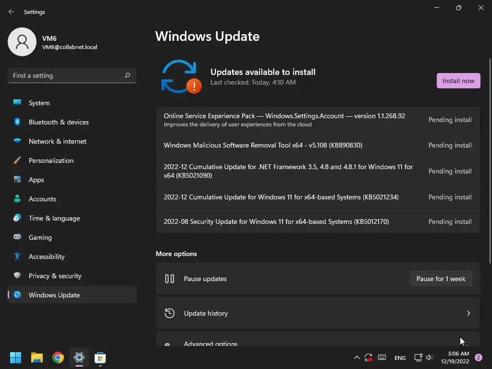Go to Network & internet settings
The width and height of the screenshot is (492, 369).
point(72,141)
